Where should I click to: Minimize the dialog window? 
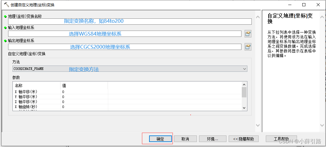(x=290, y=5)
